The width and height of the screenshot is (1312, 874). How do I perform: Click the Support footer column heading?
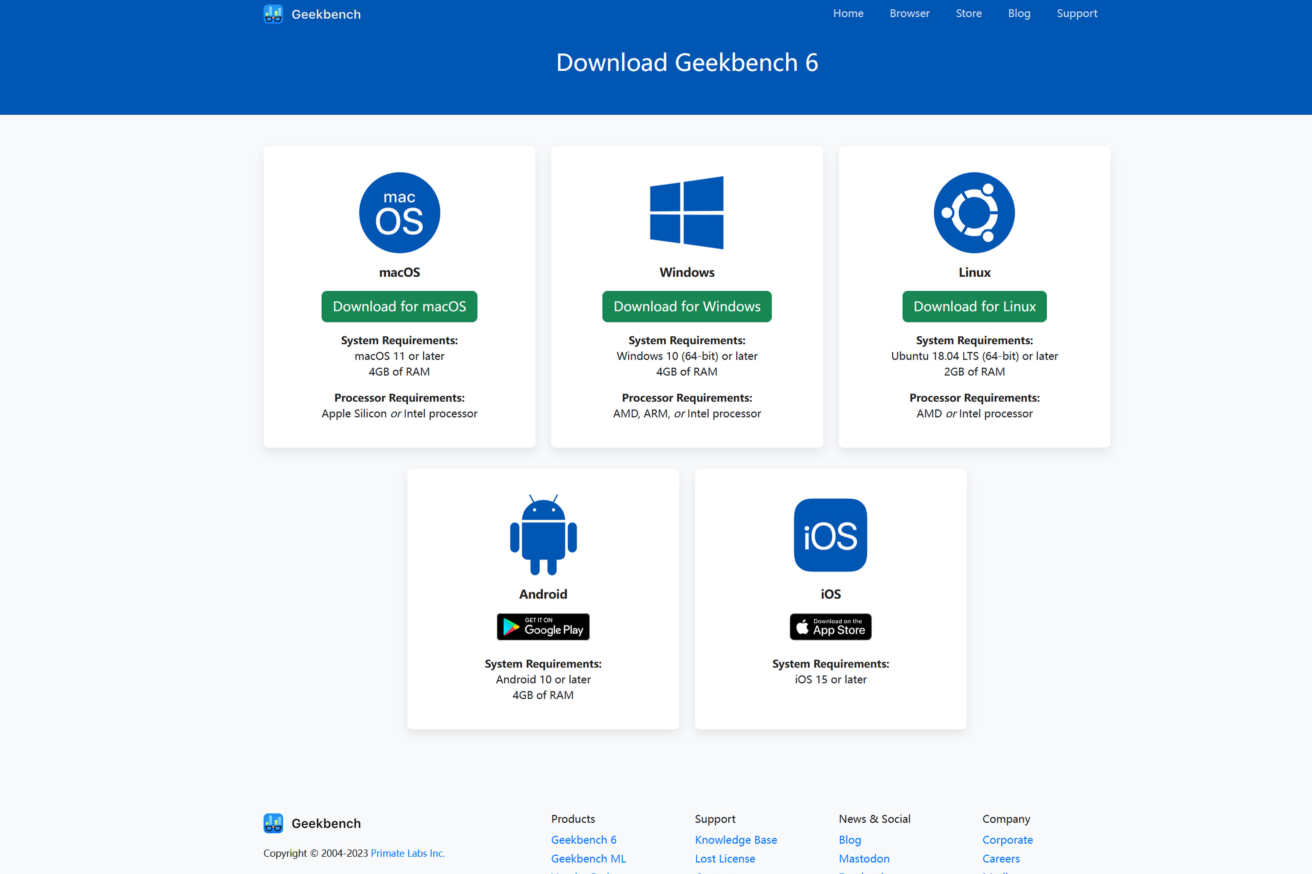pyautogui.click(x=715, y=819)
